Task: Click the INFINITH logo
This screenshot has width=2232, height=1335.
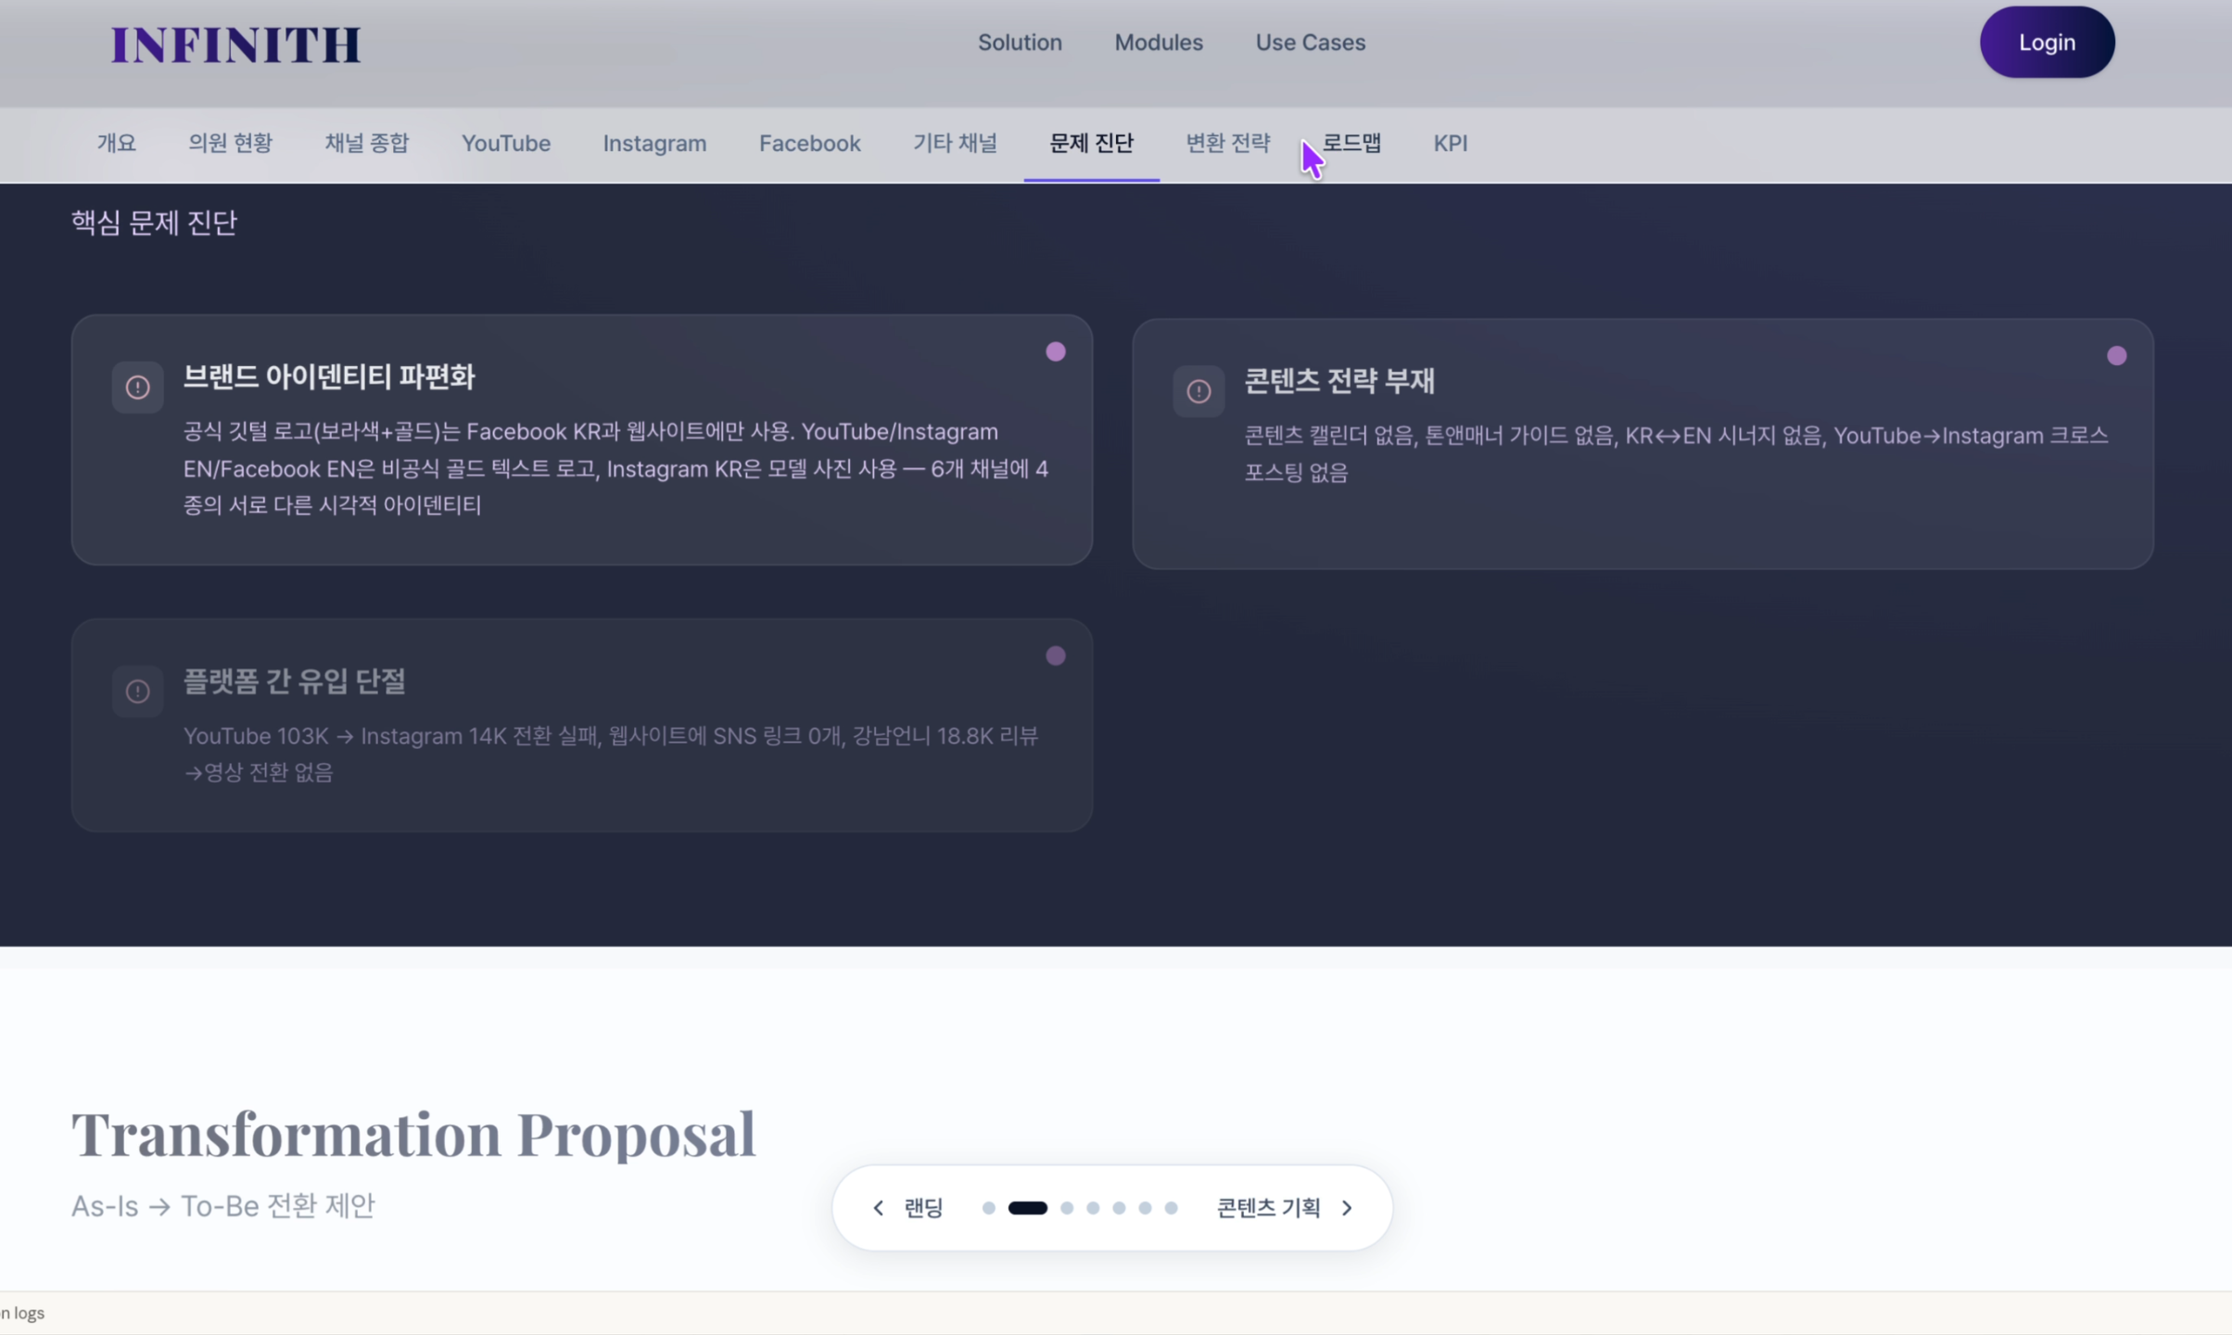Action: click(x=235, y=44)
